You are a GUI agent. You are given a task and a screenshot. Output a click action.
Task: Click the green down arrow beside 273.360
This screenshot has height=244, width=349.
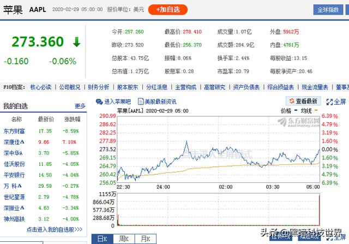(76, 42)
